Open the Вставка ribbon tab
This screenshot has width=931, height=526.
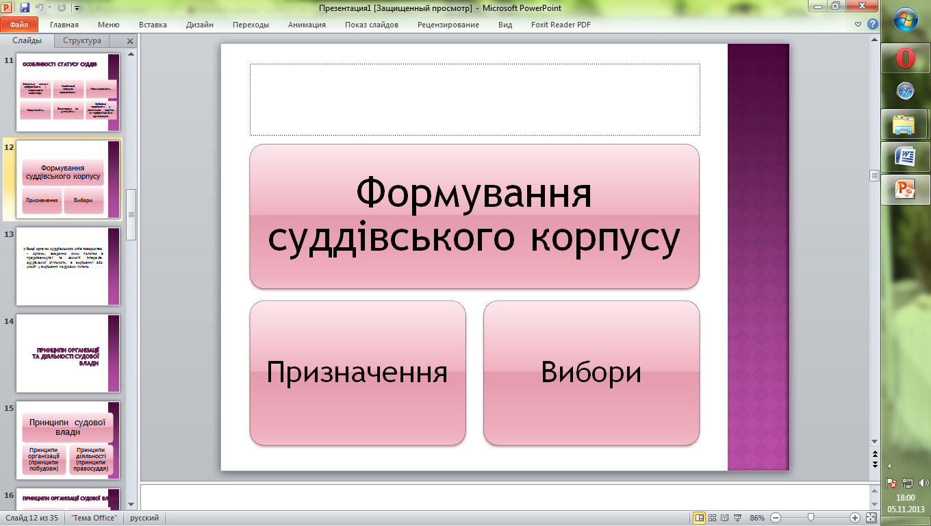[153, 25]
